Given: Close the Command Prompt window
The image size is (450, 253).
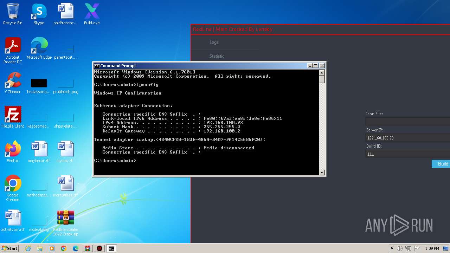Looking at the screenshot, I should click(322, 66).
